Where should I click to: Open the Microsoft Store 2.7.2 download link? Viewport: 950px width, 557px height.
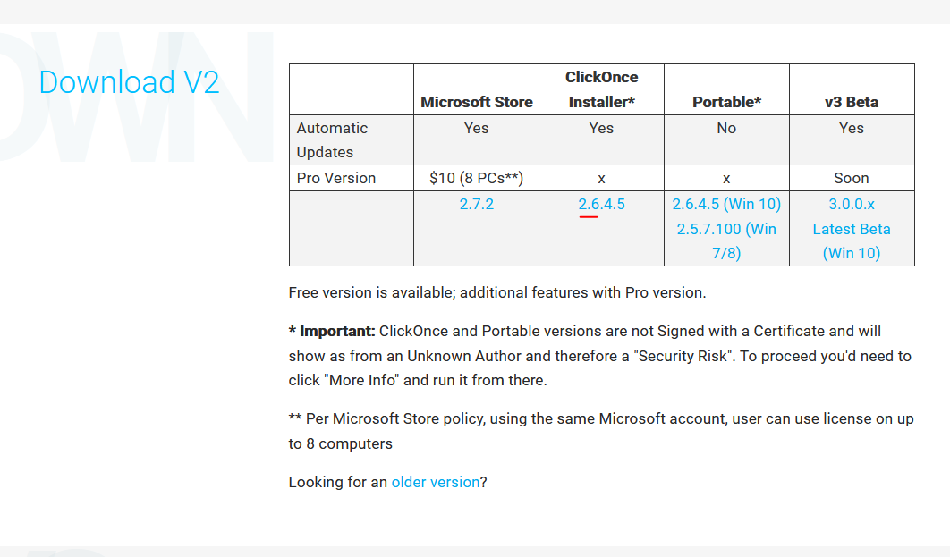pyautogui.click(x=476, y=204)
